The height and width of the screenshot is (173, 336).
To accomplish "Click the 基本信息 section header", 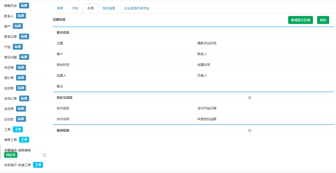I will tap(63, 33).
